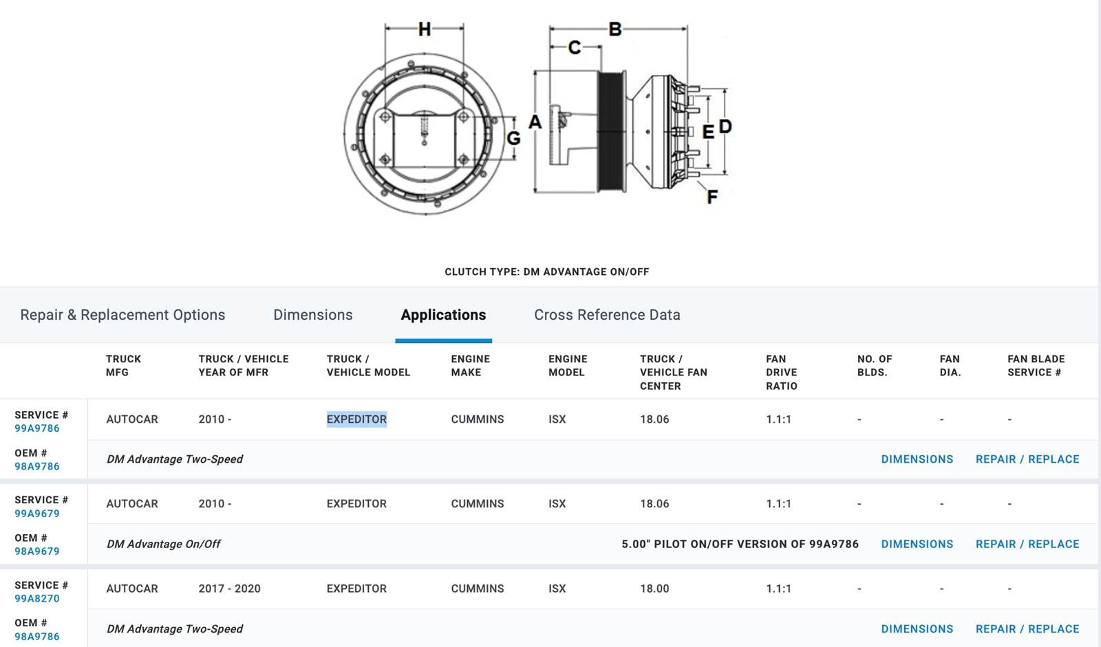1101x647 pixels.
Task: Click the FAN DRIVE RATIO column header
Action: 782,373
